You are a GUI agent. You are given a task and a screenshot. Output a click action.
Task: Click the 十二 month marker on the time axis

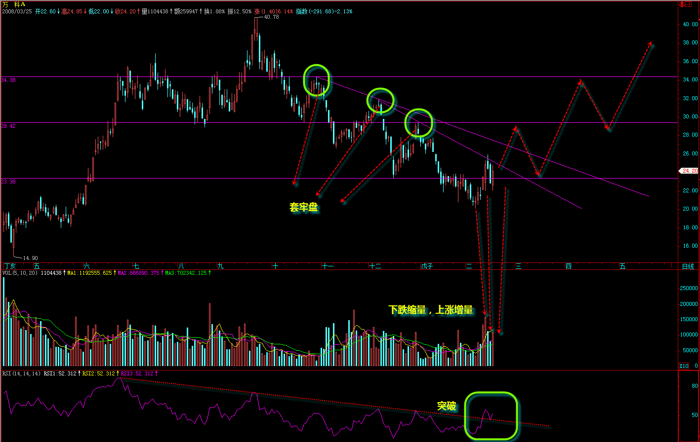[375, 266]
